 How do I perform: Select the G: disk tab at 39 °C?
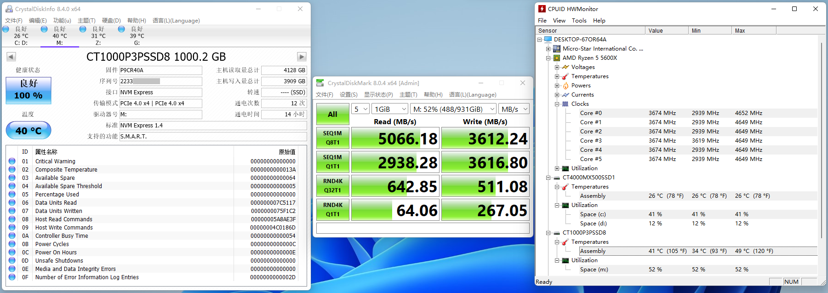(x=137, y=36)
